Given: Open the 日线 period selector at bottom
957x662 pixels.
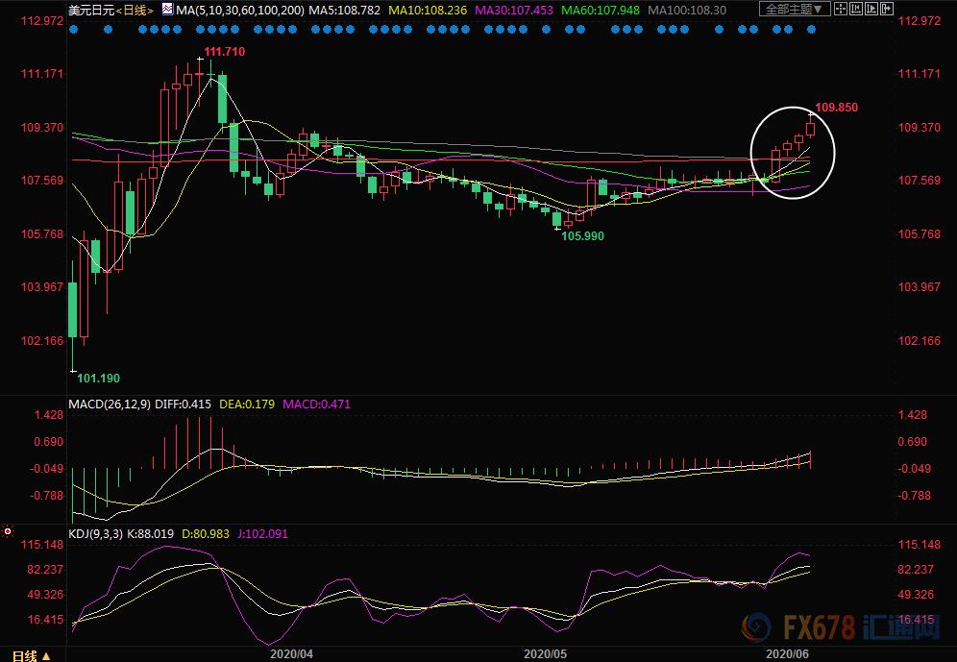Looking at the screenshot, I should (31, 656).
